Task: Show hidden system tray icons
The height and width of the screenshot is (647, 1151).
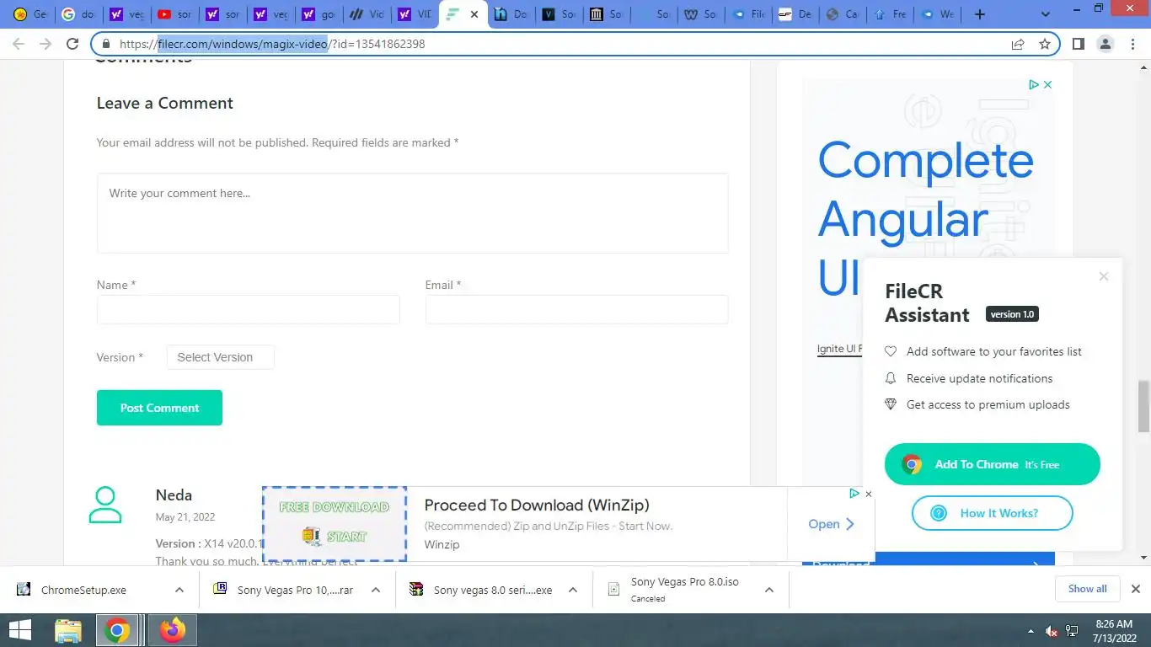Action: click(1031, 630)
